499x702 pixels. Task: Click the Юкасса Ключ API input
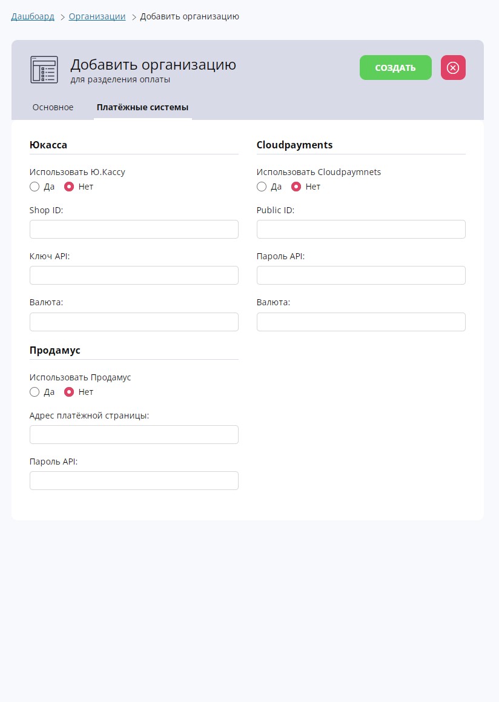(134, 275)
